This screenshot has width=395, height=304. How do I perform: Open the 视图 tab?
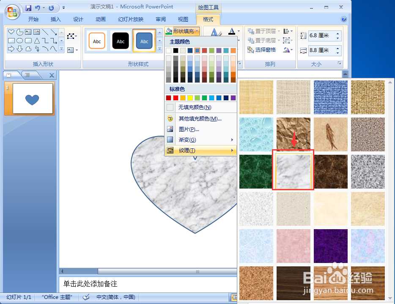click(183, 19)
